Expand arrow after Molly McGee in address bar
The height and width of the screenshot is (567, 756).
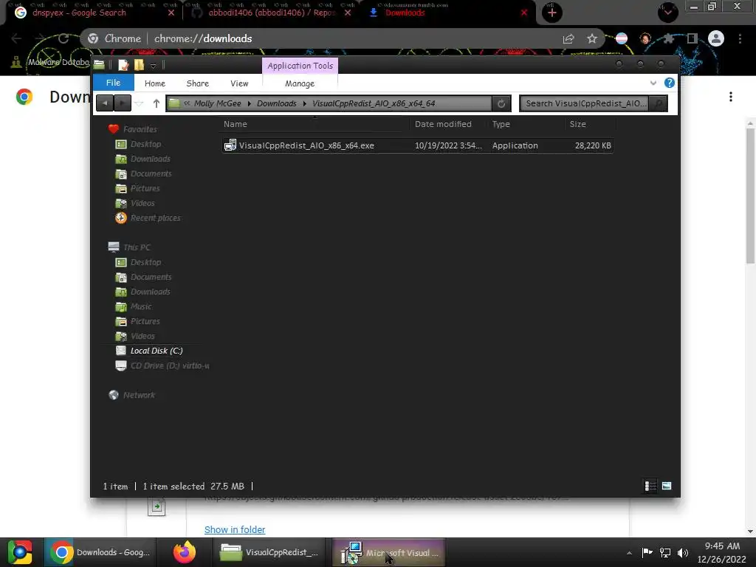click(250, 103)
